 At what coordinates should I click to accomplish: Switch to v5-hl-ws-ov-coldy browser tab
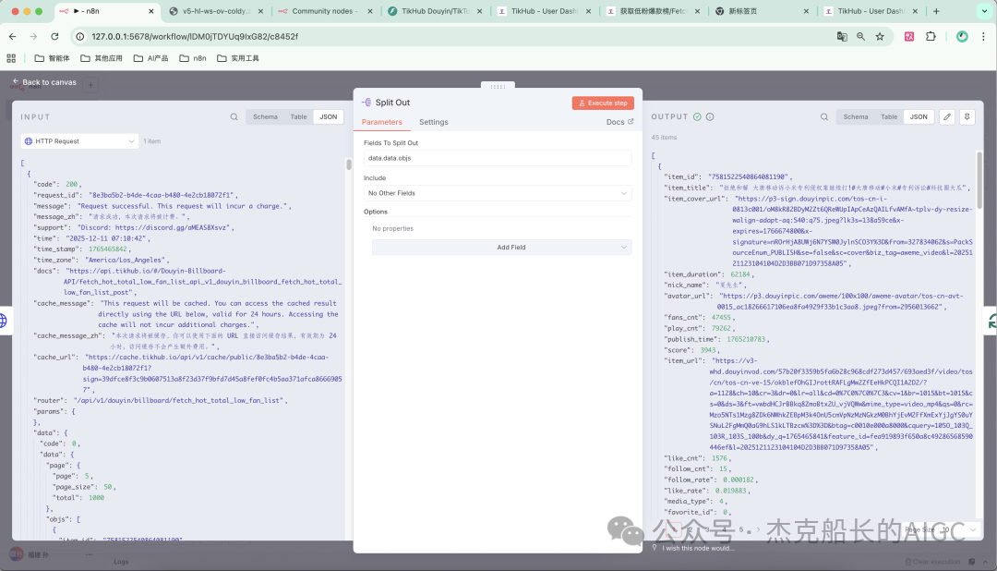[216, 11]
